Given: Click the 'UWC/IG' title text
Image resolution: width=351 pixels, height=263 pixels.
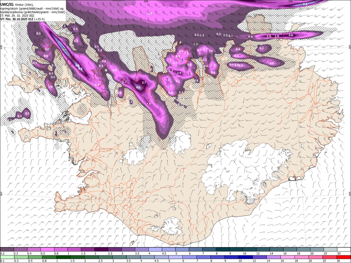Looking at the screenshot, I should [x=7, y=4].
